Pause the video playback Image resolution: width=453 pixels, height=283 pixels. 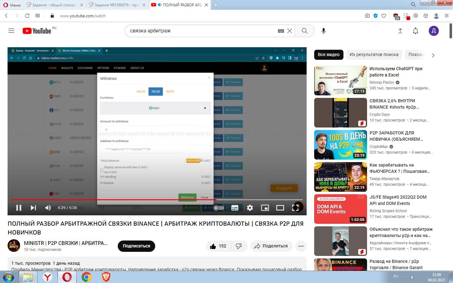(19, 208)
